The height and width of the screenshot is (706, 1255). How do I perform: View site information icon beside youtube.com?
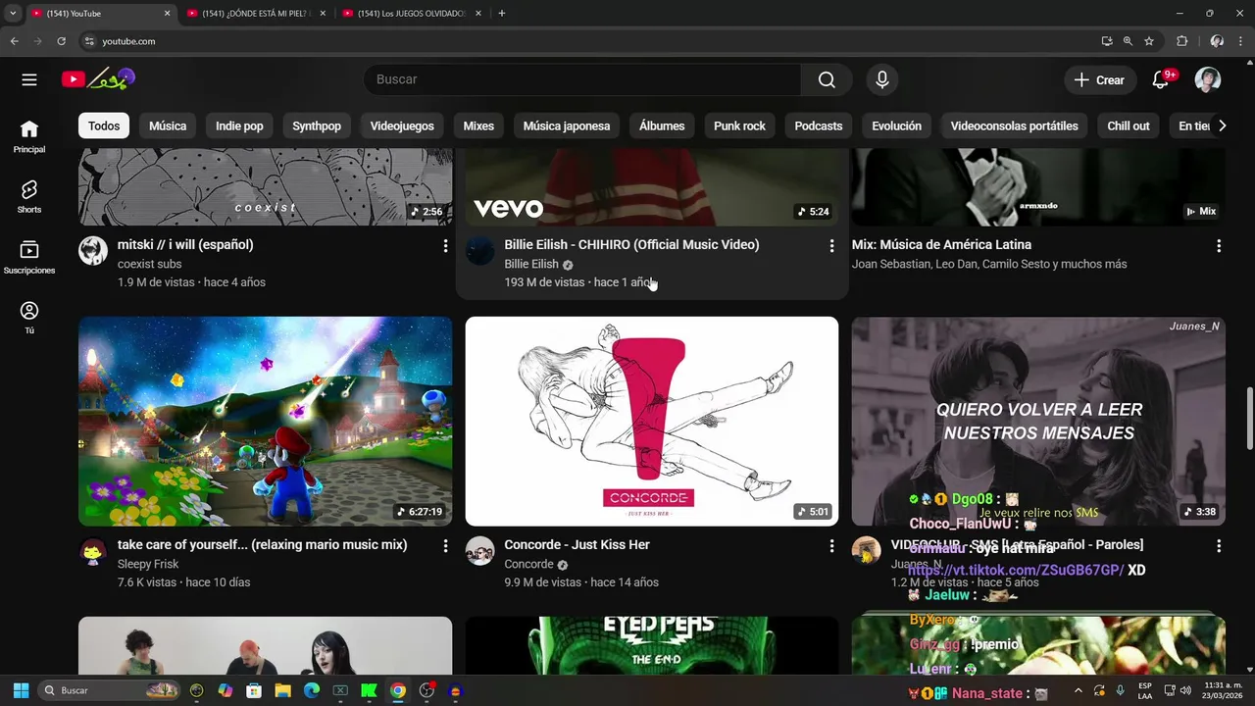[89, 41]
